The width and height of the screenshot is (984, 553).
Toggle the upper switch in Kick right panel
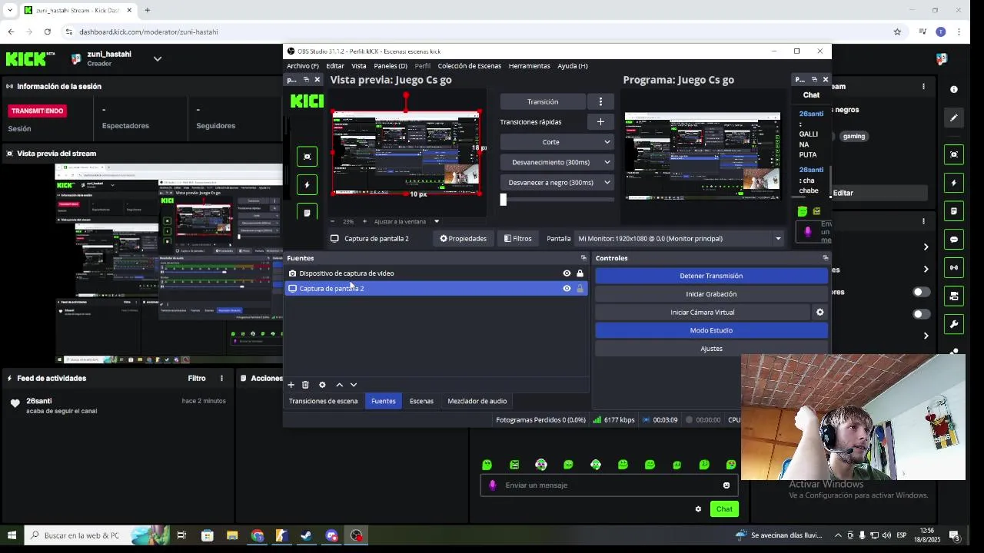pyautogui.click(x=921, y=292)
